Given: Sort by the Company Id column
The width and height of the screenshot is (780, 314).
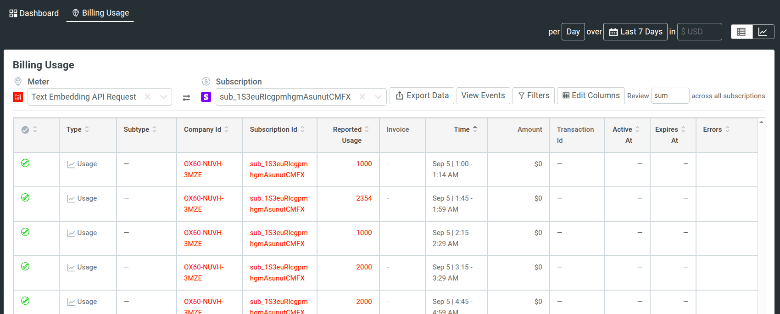Looking at the screenshot, I should [226, 129].
